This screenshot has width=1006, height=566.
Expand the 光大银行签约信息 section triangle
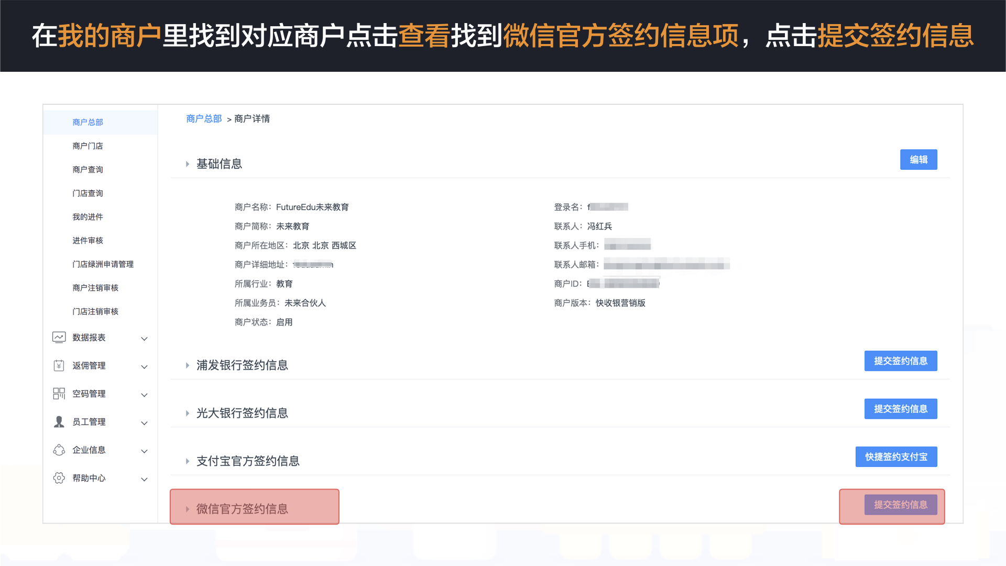(187, 413)
